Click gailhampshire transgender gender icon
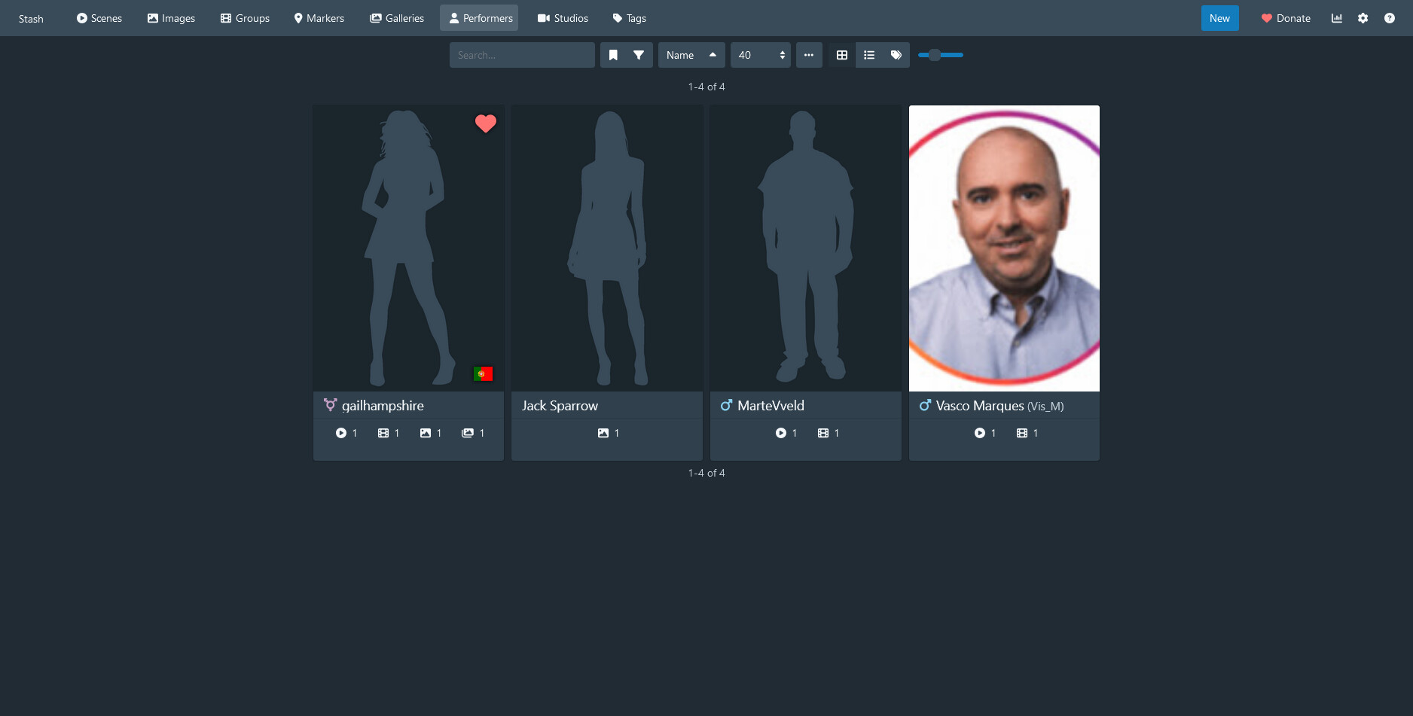Viewport: 1413px width, 716px height. tap(330, 405)
